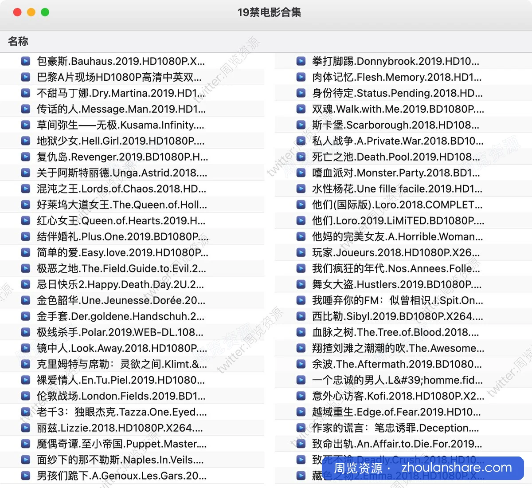The image size is (532, 488).
Task: Click the video icon beside 水性杨花.Une fille facile
Action: (x=301, y=189)
